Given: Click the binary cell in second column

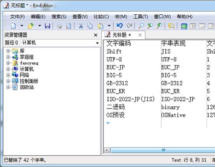Looking at the screenshot, I should 170,107.
